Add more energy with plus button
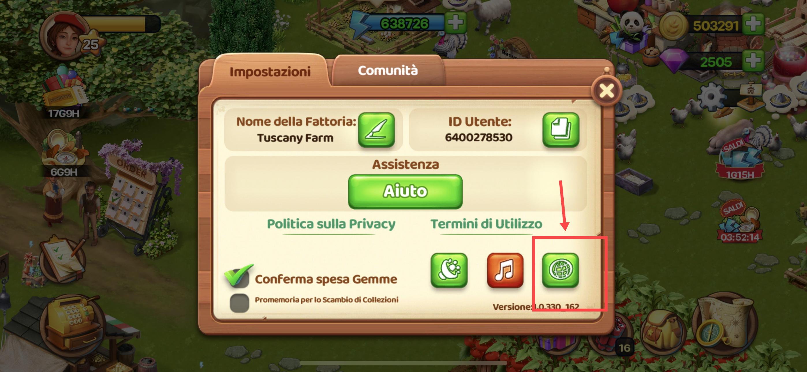The width and height of the screenshot is (807, 372). [x=455, y=22]
